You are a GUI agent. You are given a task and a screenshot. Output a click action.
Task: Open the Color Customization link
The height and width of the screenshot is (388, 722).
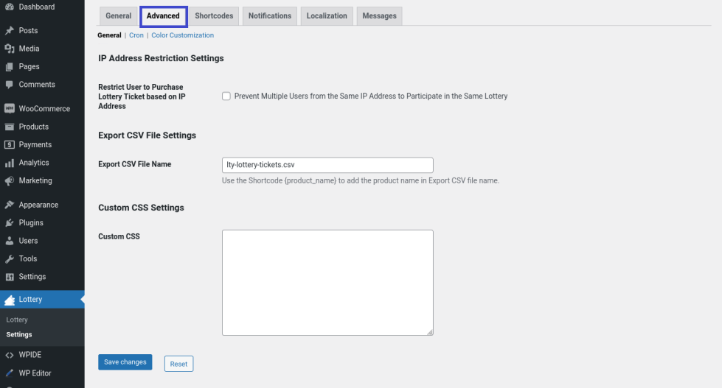(182, 35)
